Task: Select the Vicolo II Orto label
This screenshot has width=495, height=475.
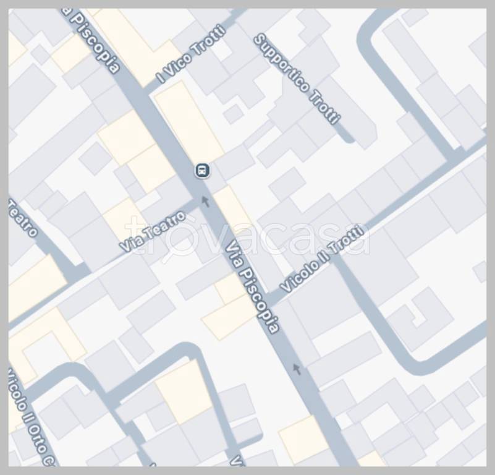Action: (x=30, y=418)
